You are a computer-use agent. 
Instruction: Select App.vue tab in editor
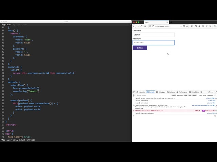[x=6, y=25]
